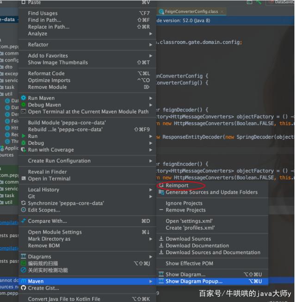Image resolution: width=296 pixels, height=302 pixels.
Task: Select the first task folder in project tree
Action: tap(9, 87)
